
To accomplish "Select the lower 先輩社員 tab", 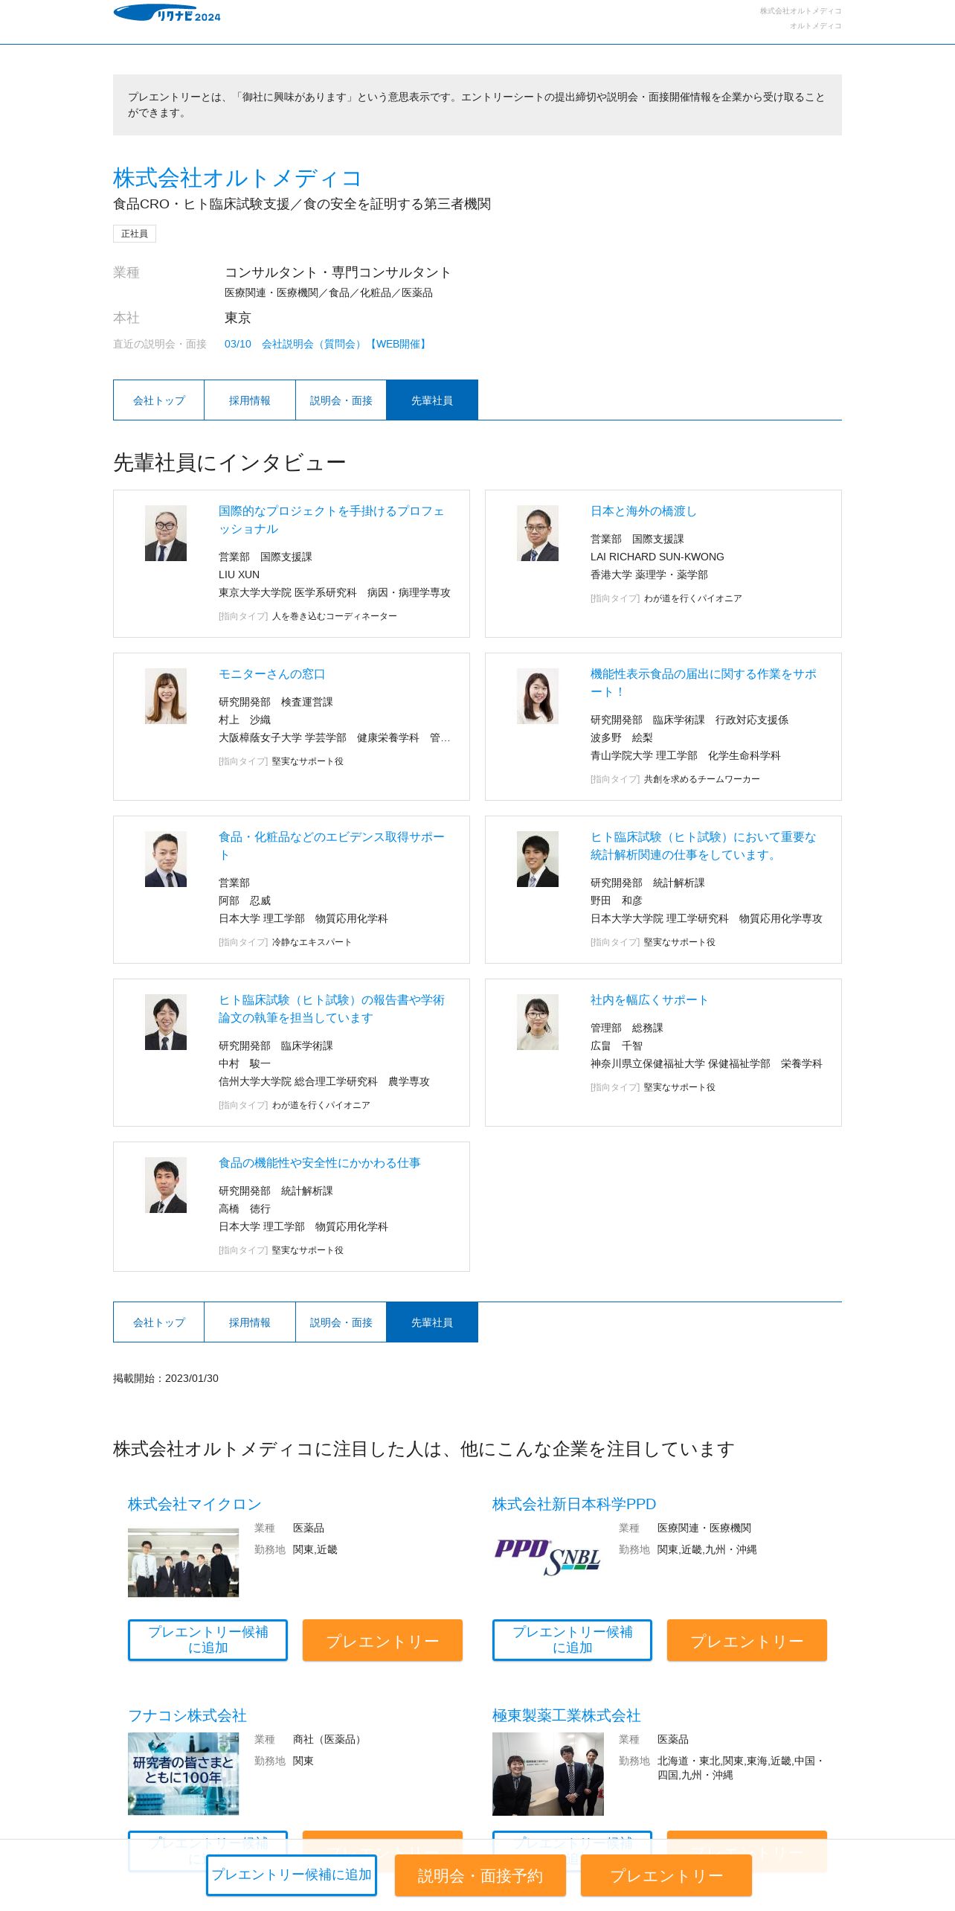I will pyautogui.click(x=432, y=1322).
